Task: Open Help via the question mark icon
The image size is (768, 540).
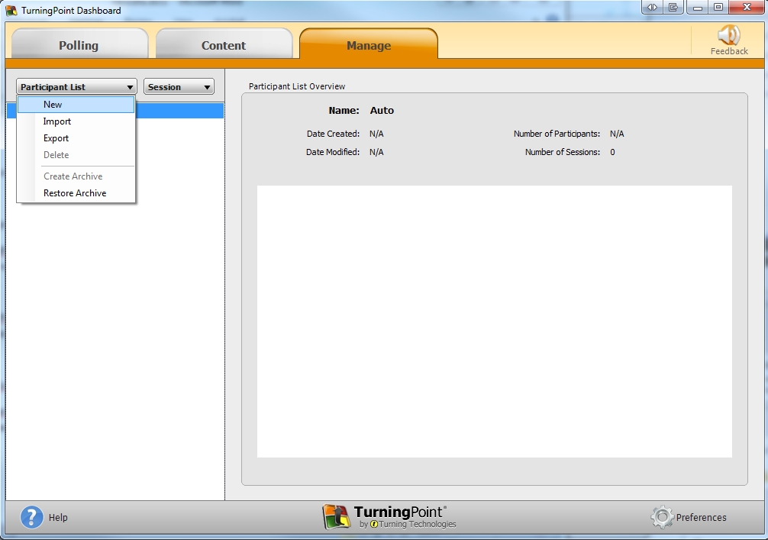Action: pos(31,517)
